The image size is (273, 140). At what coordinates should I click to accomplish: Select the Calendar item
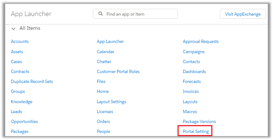pyautogui.click(x=105, y=52)
